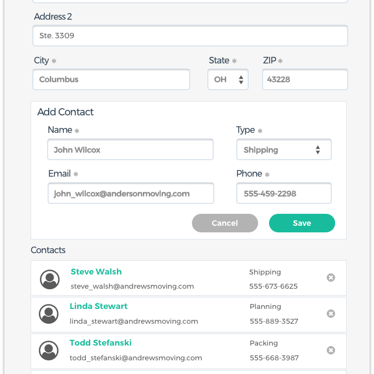Click steve_walsh@andrewsmoving.com email text

pos(132,286)
